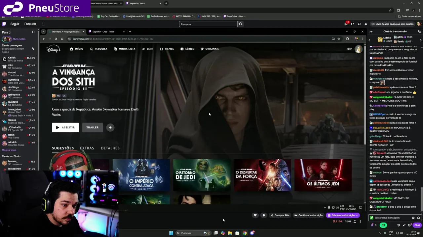
Task: Click Livra-te dos anúncios sem custos
Action: tap(392, 24)
